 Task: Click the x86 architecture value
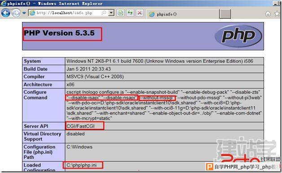click(x=70, y=85)
